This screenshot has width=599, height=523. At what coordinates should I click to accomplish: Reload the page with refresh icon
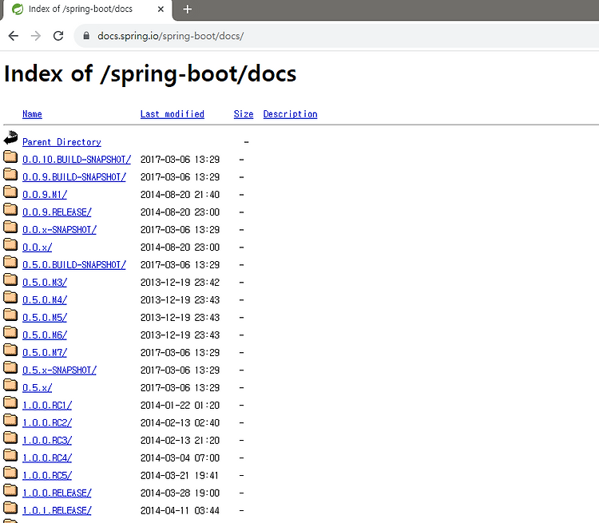pyautogui.click(x=58, y=36)
